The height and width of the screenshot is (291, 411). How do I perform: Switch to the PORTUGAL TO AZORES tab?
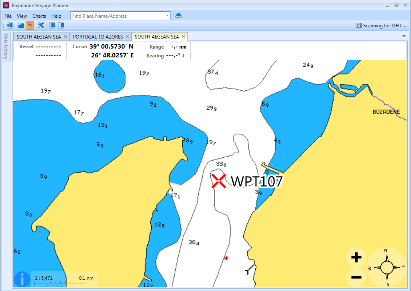coord(98,37)
